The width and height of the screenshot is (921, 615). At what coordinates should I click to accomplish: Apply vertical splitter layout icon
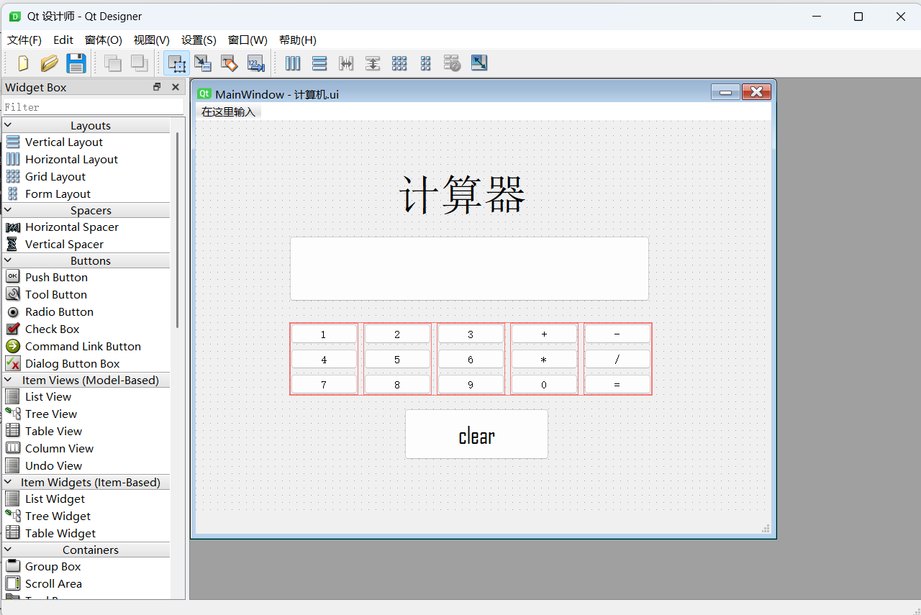pos(373,63)
